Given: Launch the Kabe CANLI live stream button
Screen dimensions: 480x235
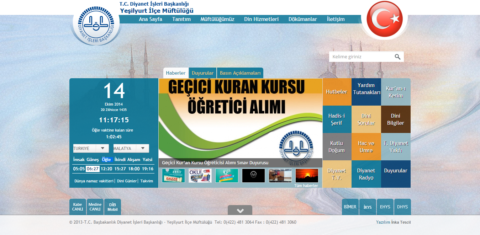Looking at the screenshot, I should pyautogui.click(x=78, y=207).
